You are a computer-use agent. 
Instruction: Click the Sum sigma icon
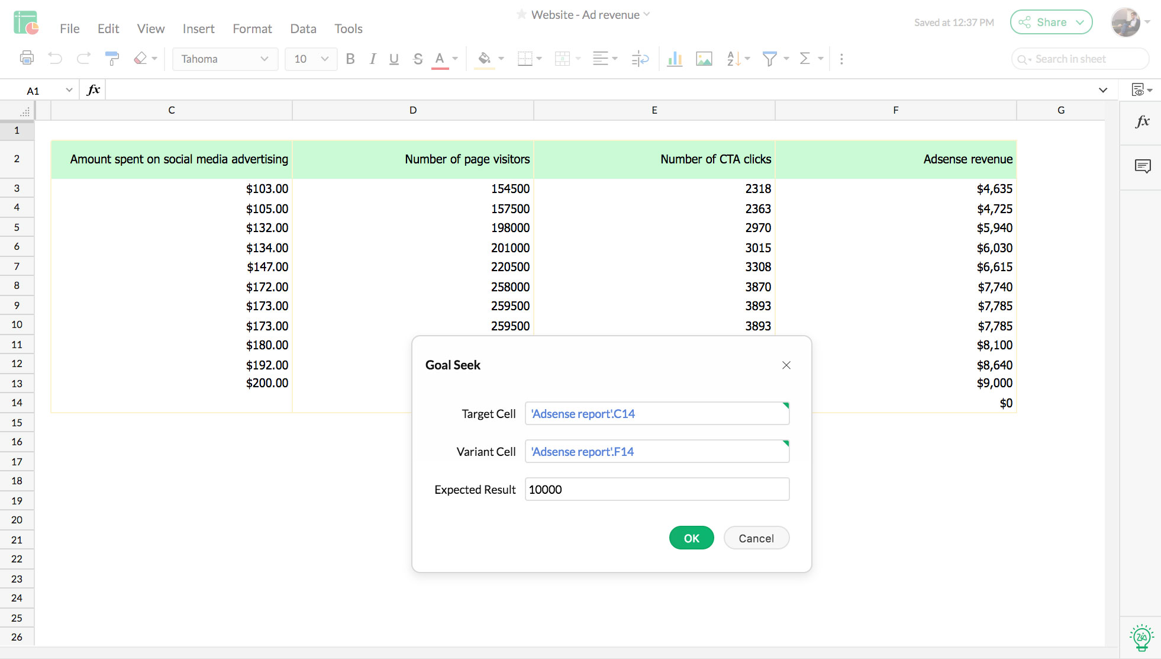(805, 59)
